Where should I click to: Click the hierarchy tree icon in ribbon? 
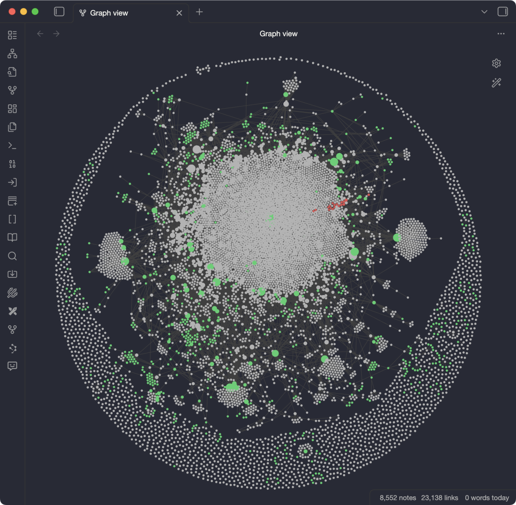(12, 54)
